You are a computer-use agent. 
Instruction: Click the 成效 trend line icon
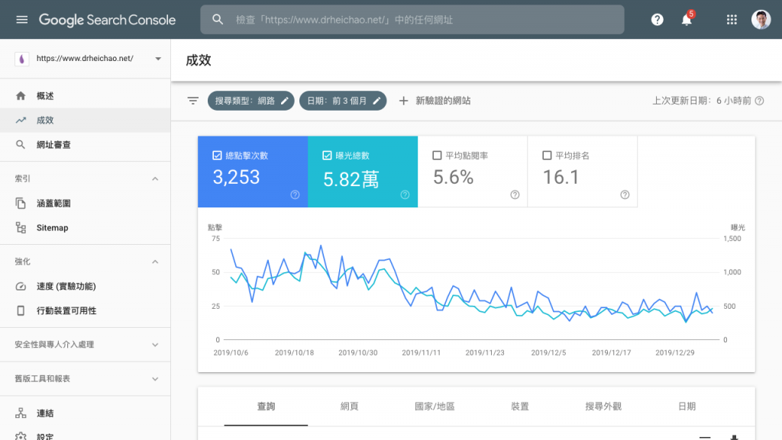coord(21,120)
